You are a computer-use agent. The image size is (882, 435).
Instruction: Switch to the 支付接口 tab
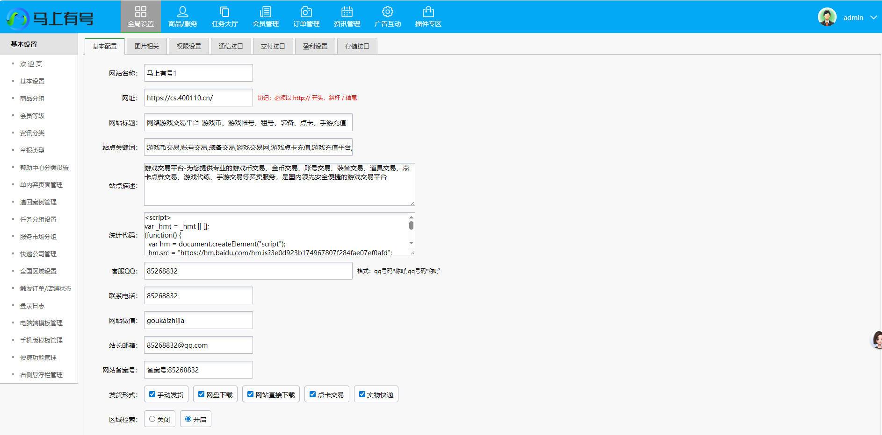coord(273,46)
